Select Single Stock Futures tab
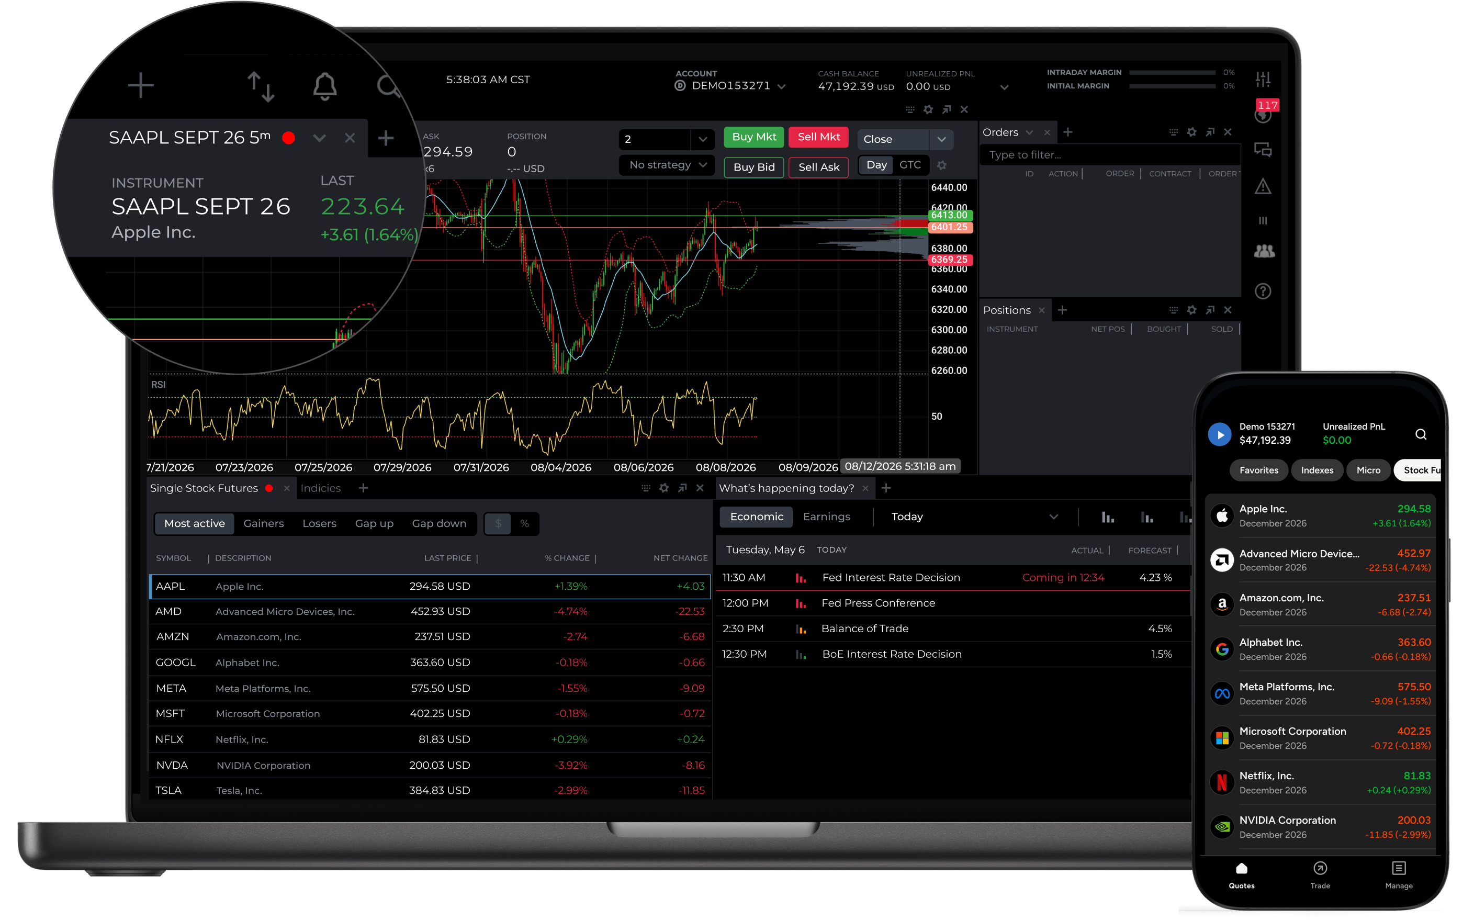 click(204, 488)
